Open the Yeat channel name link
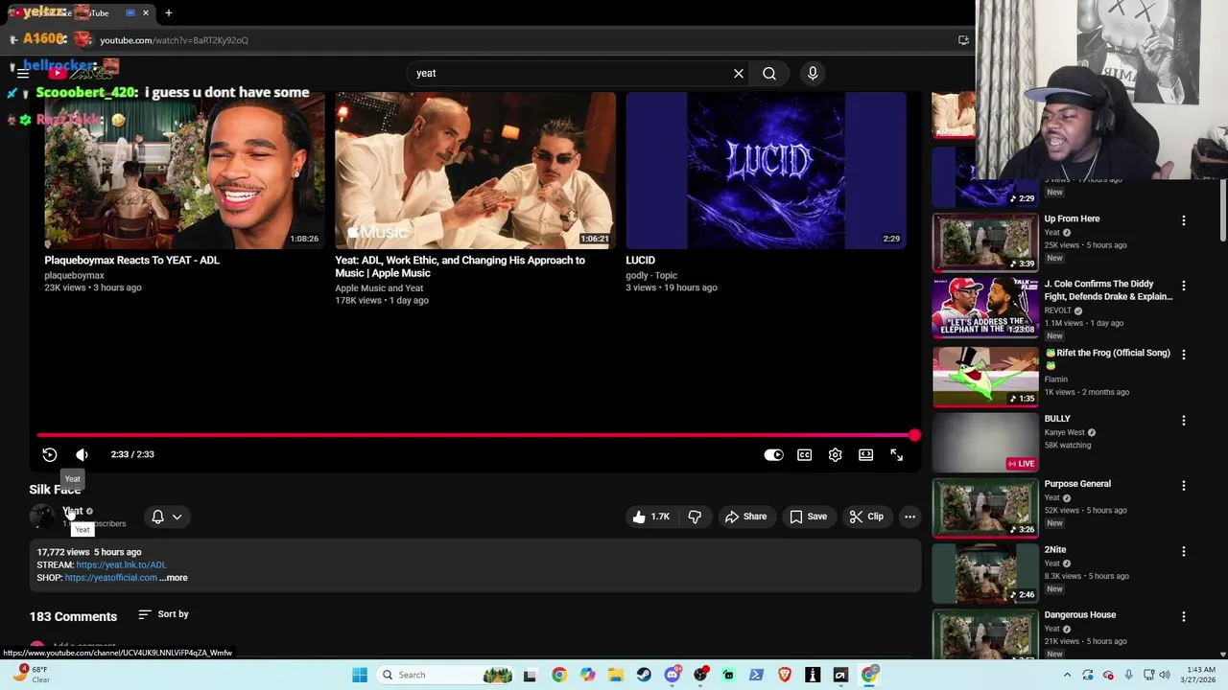 [73, 511]
